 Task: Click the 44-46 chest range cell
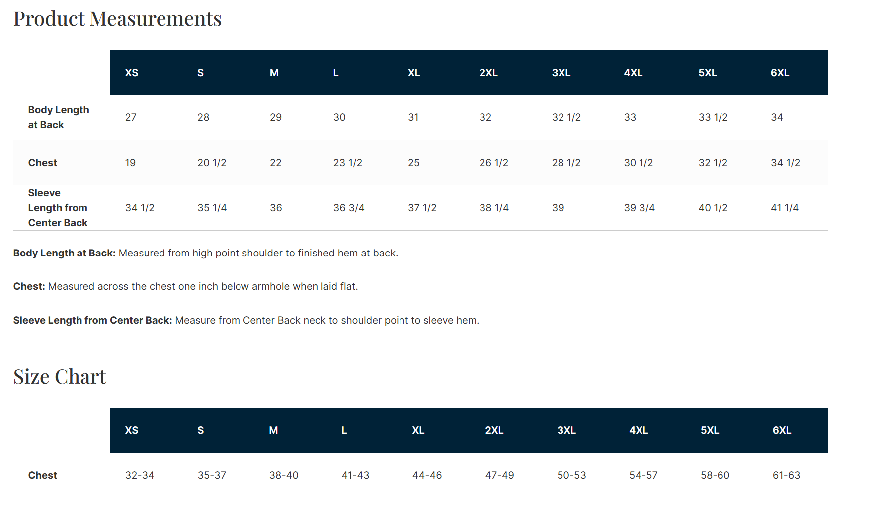coord(427,475)
